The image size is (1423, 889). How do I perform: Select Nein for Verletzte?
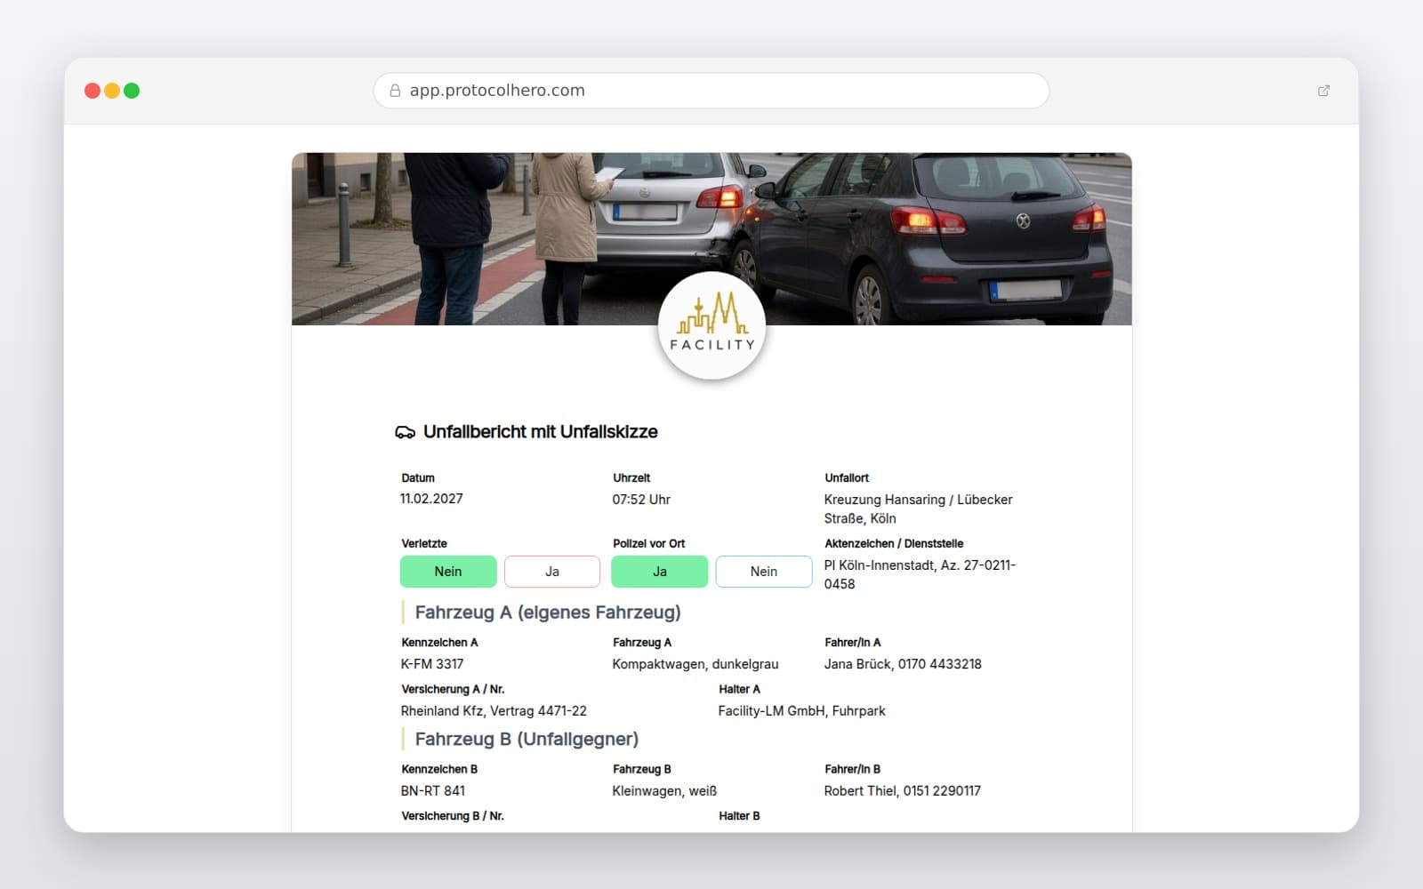click(x=448, y=572)
